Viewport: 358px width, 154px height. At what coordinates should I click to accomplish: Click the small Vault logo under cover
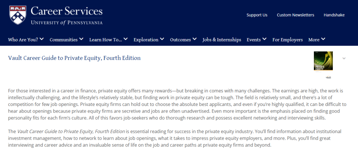(328, 77)
